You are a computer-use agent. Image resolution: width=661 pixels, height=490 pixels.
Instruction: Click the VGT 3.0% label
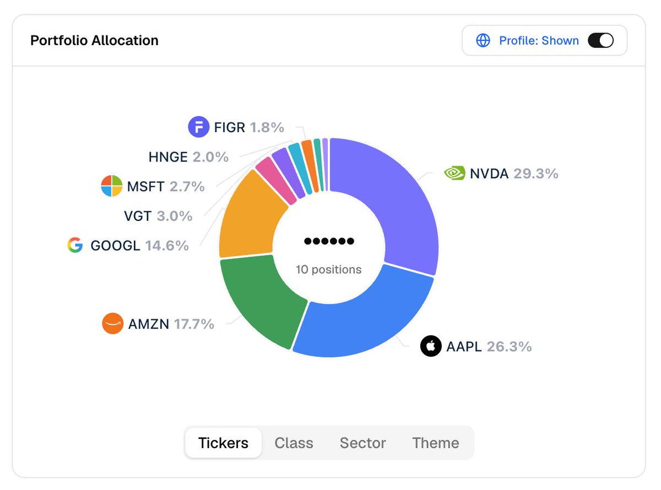[158, 216]
